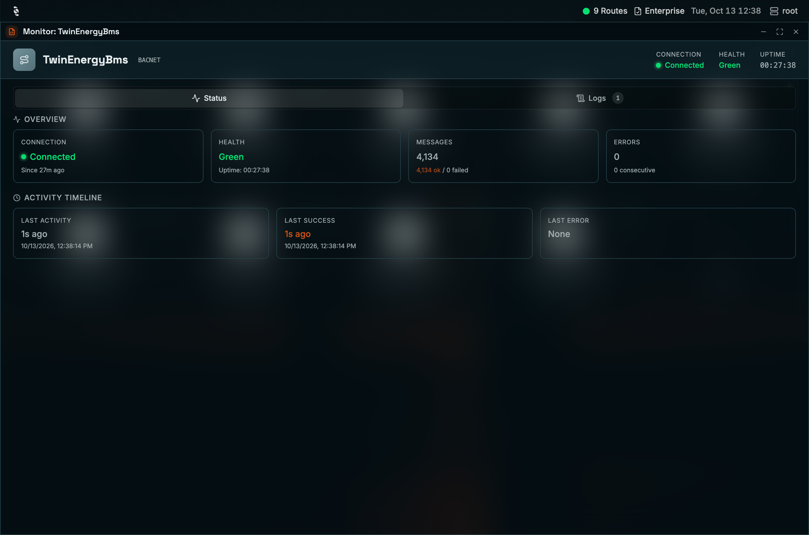This screenshot has height=535, width=809.
Task: Click the Enterprise license document icon
Action: [638, 11]
